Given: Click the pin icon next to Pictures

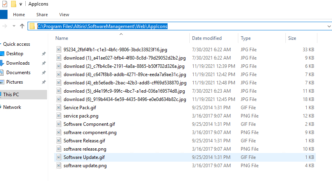Looking at the screenshot, I should pos(43,82).
